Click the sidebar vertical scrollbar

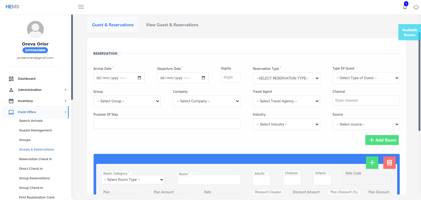coord(72,57)
